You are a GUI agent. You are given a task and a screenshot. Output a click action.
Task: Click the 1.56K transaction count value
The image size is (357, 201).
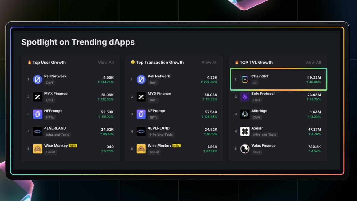coord(212,147)
